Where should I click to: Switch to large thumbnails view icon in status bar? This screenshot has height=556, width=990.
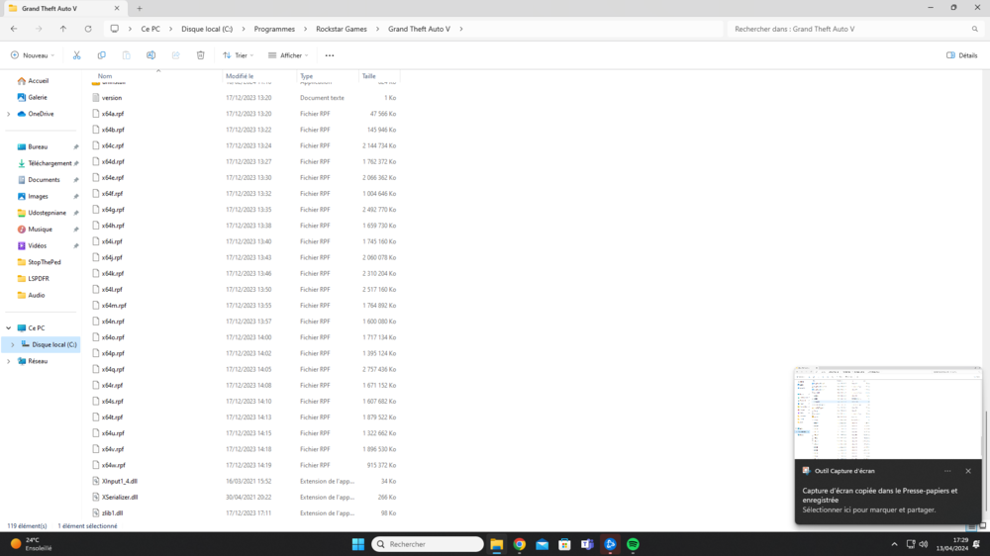[x=982, y=526]
